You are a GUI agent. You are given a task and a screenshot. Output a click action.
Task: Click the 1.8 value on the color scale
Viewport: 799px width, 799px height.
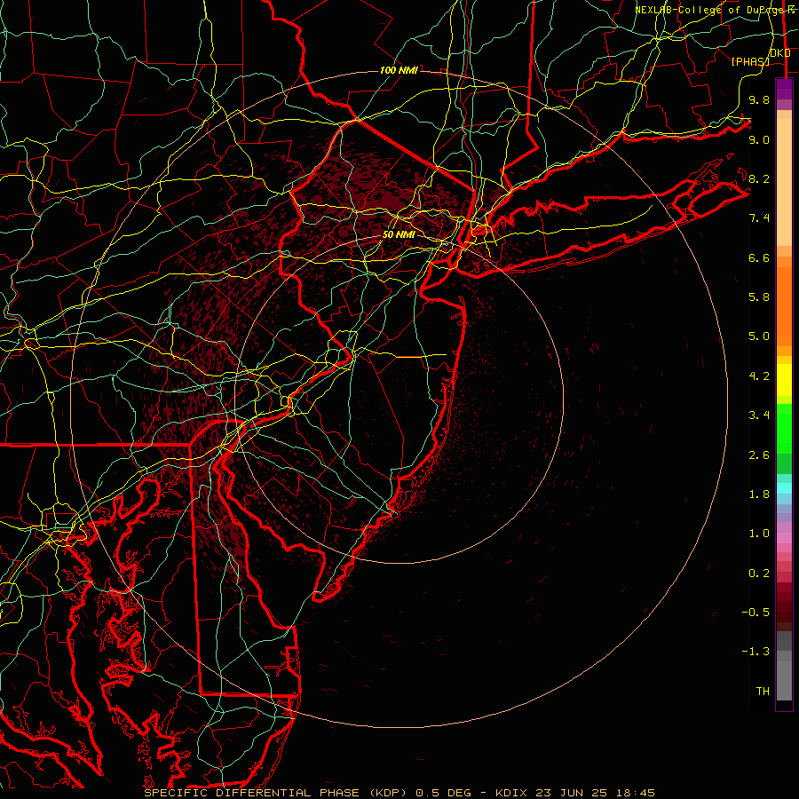[x=759, y=494]
